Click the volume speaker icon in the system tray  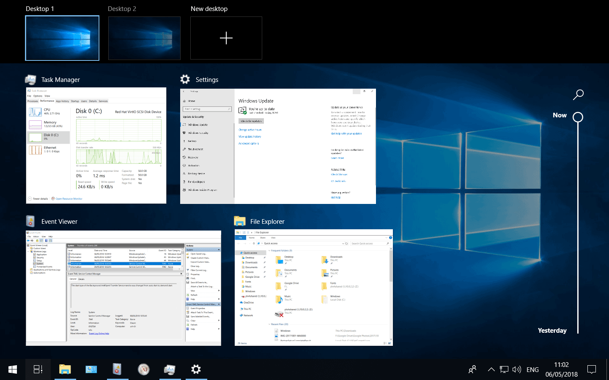[516, 369]
